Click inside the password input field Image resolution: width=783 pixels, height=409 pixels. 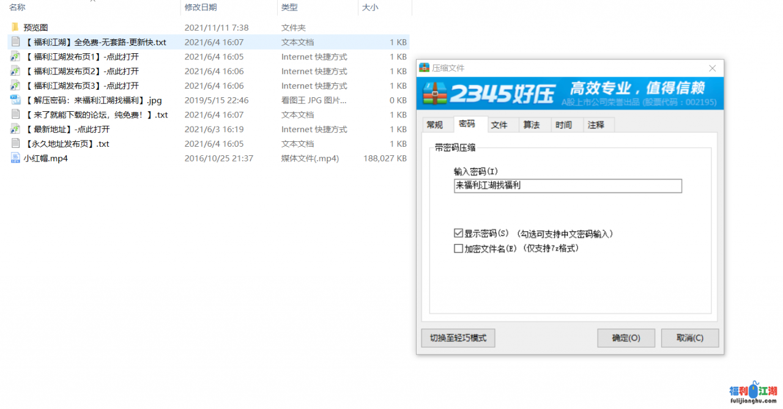[568, 186]
